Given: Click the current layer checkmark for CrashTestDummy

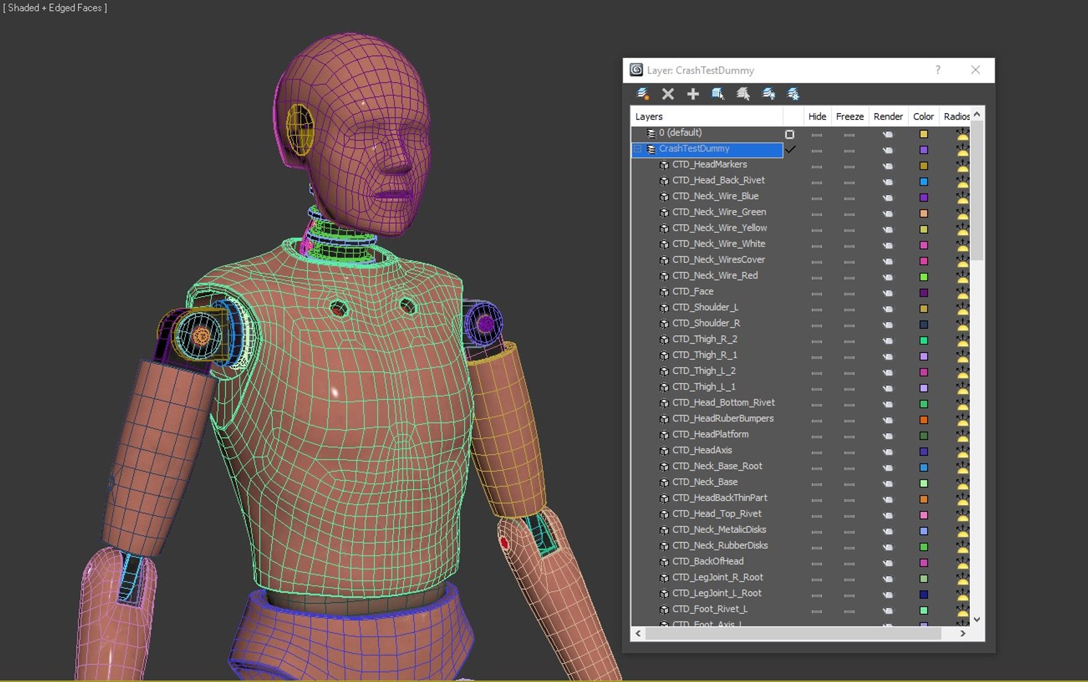Looking at the screenshot, I should tap(790, 150).
